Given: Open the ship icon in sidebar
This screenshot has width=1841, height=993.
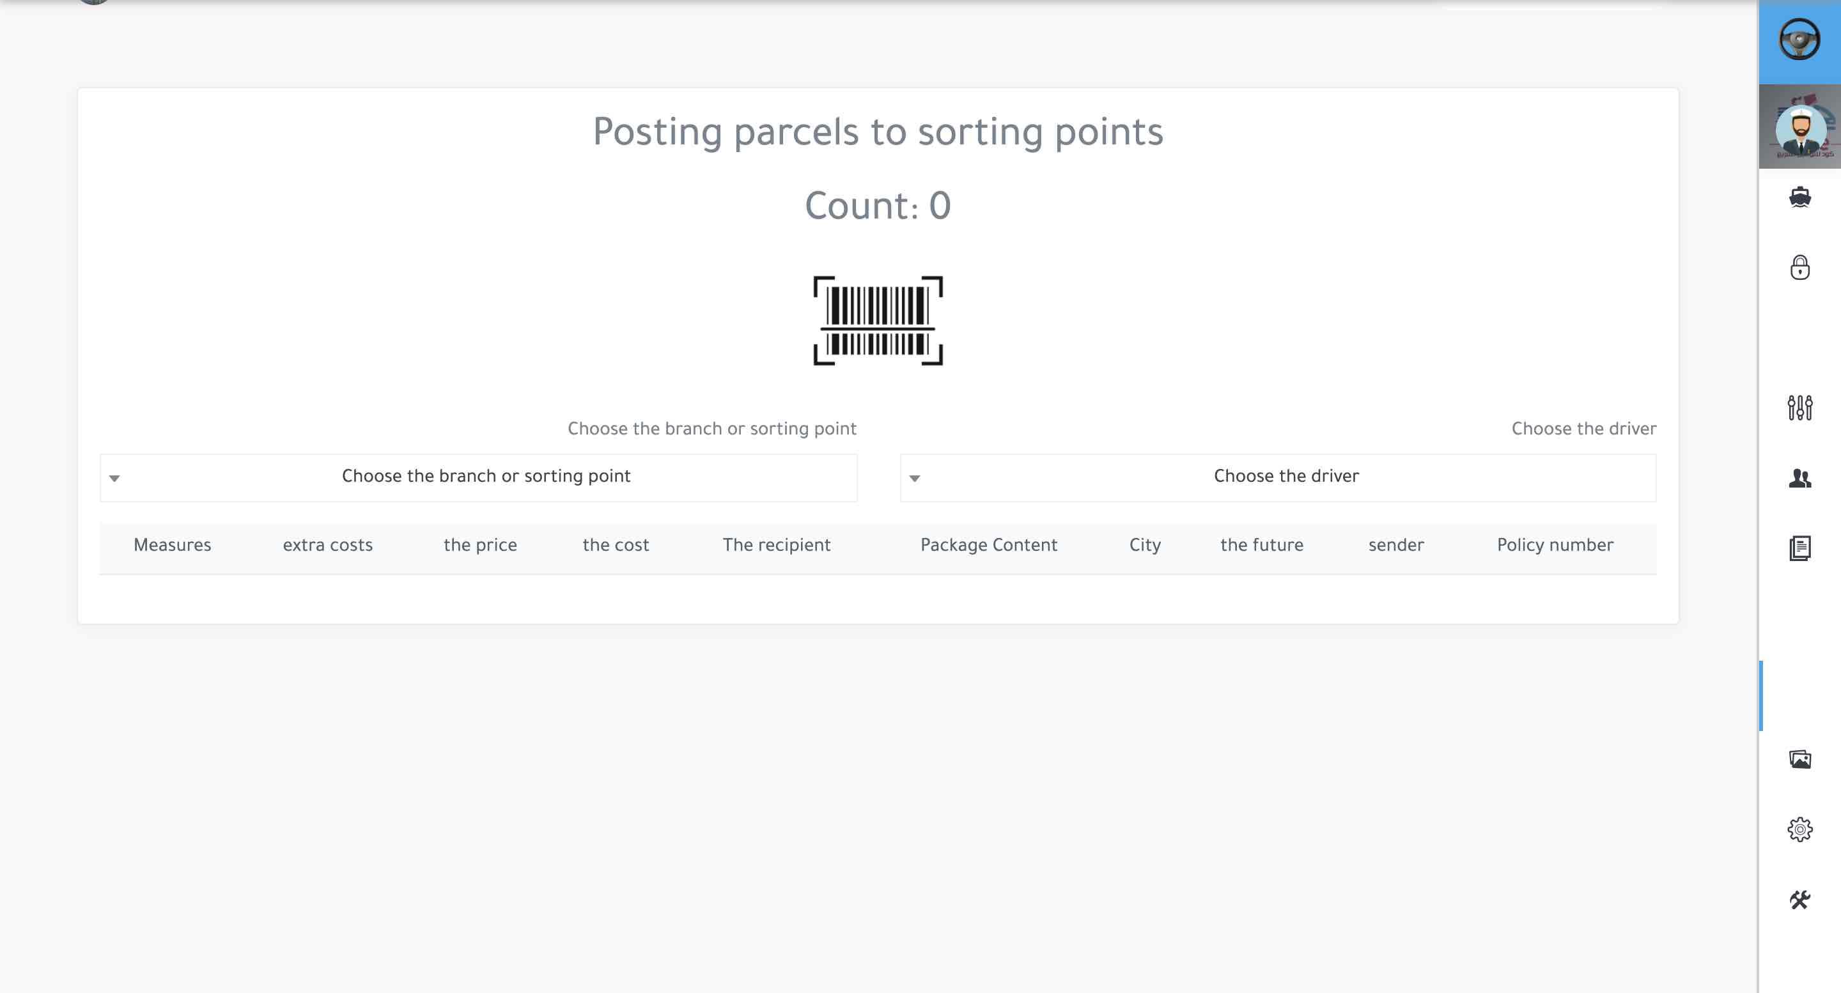Looking at the screenshot, I should [1799, 197].
